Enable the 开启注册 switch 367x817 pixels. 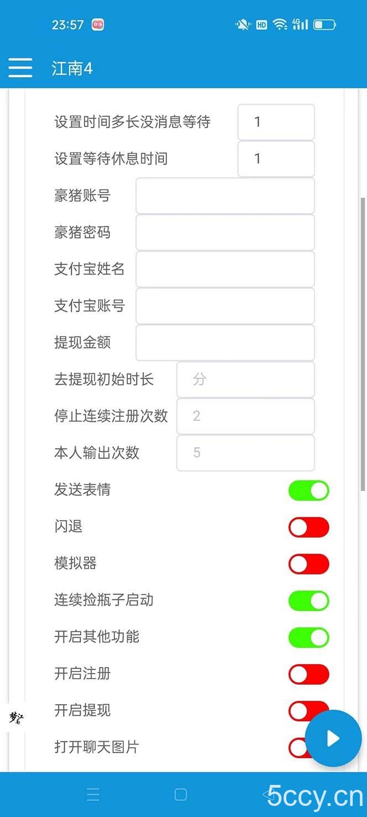point(308,674)
